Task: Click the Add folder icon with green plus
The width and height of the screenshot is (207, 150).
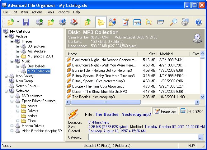Action: pos(51,22)
